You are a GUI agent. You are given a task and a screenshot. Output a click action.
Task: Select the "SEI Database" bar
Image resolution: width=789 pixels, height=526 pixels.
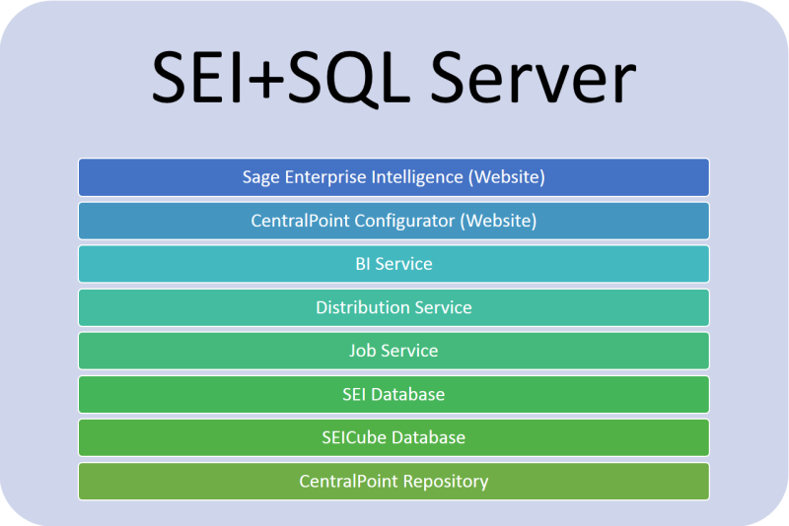tap(394, 394)
